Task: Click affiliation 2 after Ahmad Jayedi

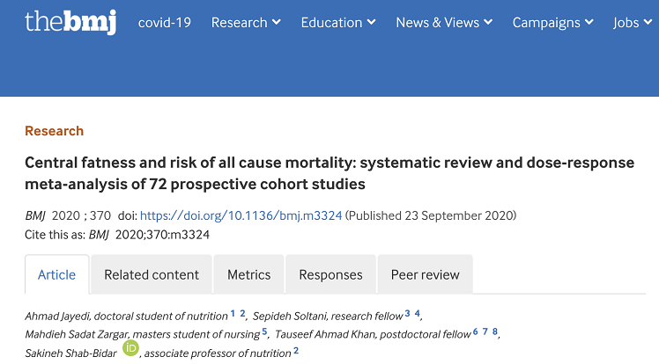Action: click(x=242, y=314)
